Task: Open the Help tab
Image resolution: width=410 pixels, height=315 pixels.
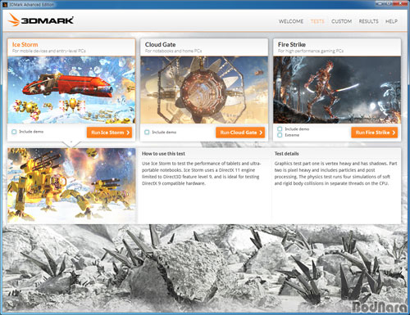Action: click(x=391, y=21)
